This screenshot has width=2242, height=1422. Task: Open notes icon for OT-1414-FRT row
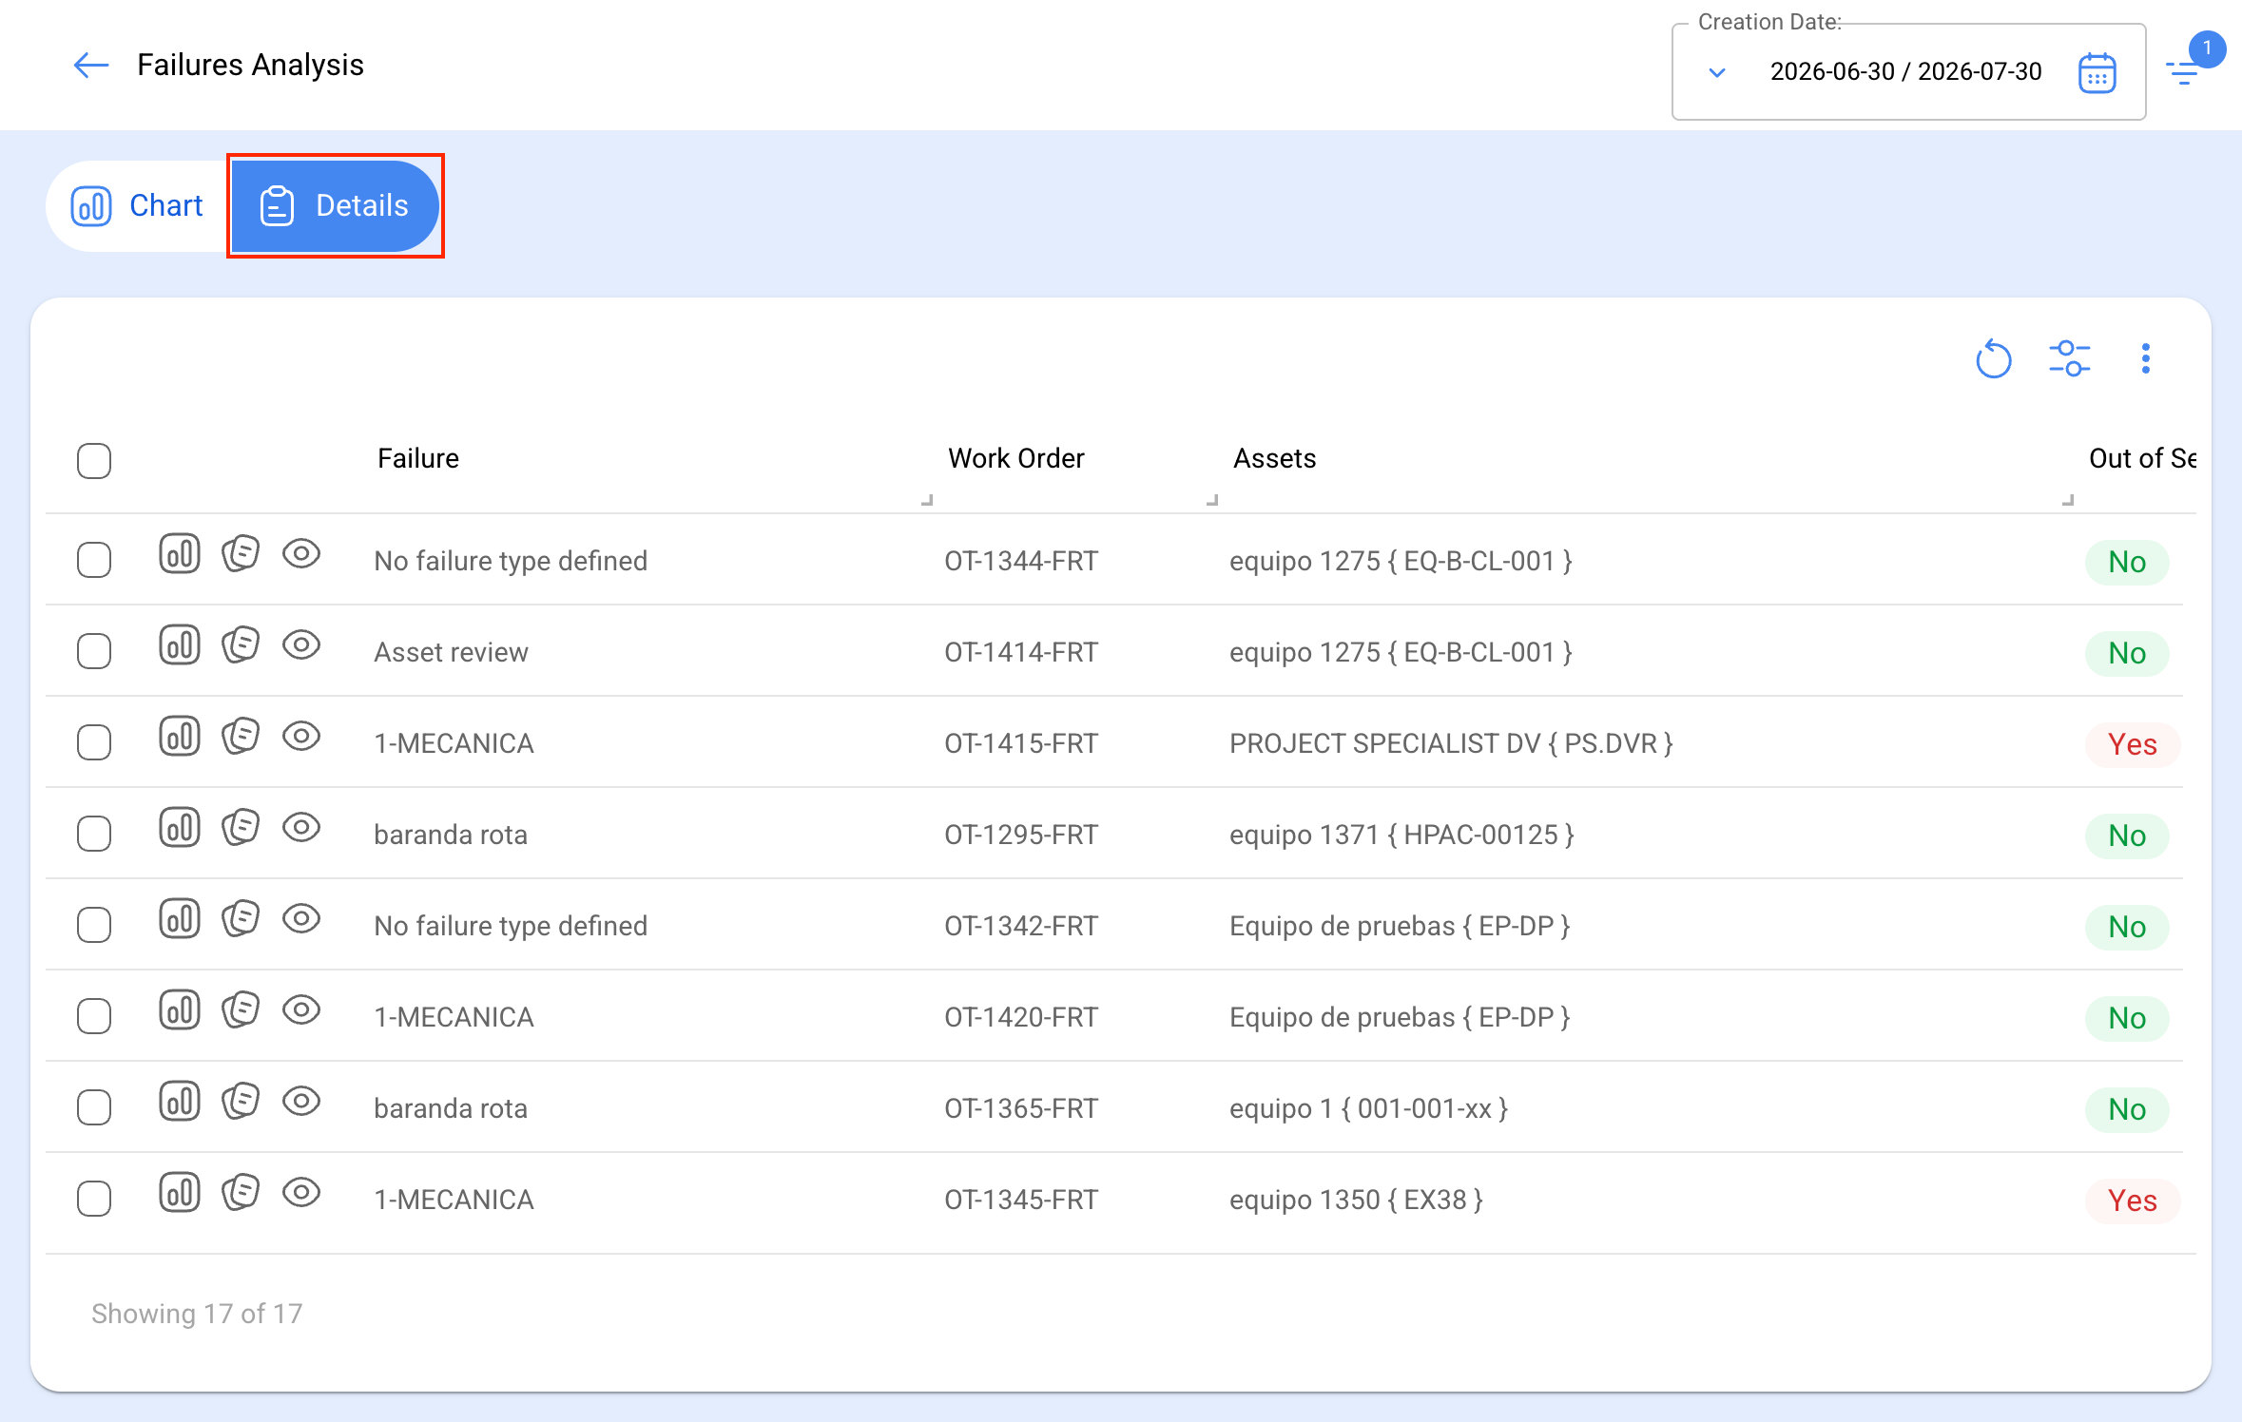tap(241, 645)
